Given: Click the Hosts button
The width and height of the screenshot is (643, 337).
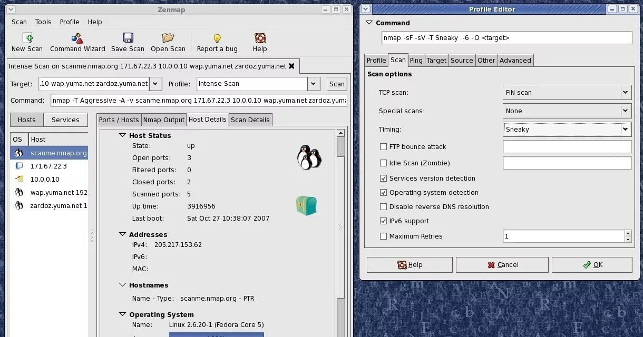Looking at the screenshot, I should click(x=27, y=120).
